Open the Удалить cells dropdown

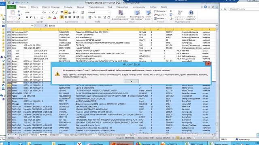point(160,15)
